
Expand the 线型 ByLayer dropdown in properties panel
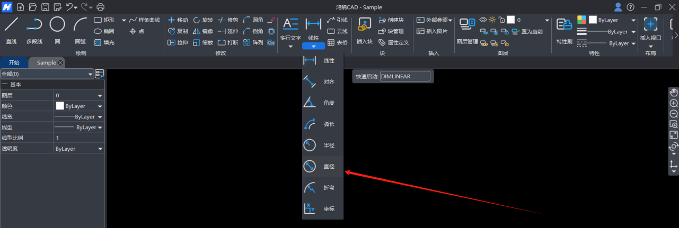pos(100,127)
